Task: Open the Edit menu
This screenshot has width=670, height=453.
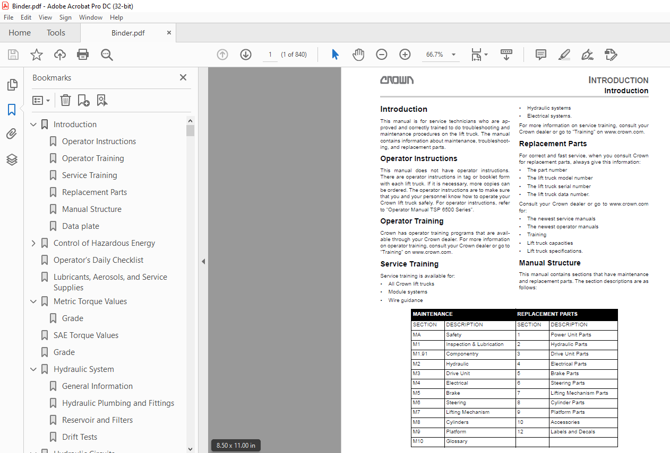Action: pos(26,17)
